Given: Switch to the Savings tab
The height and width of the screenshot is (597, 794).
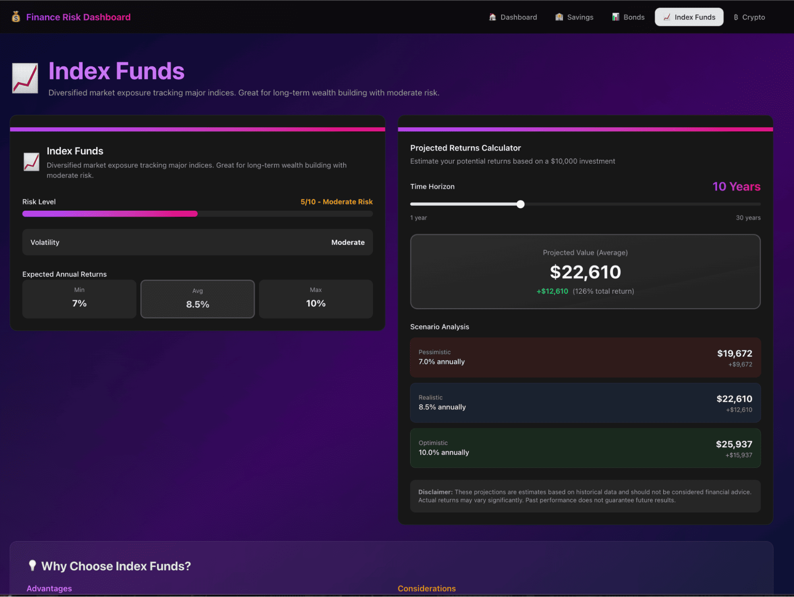Looking at the screenshot, I should click(x=574, y=17).
